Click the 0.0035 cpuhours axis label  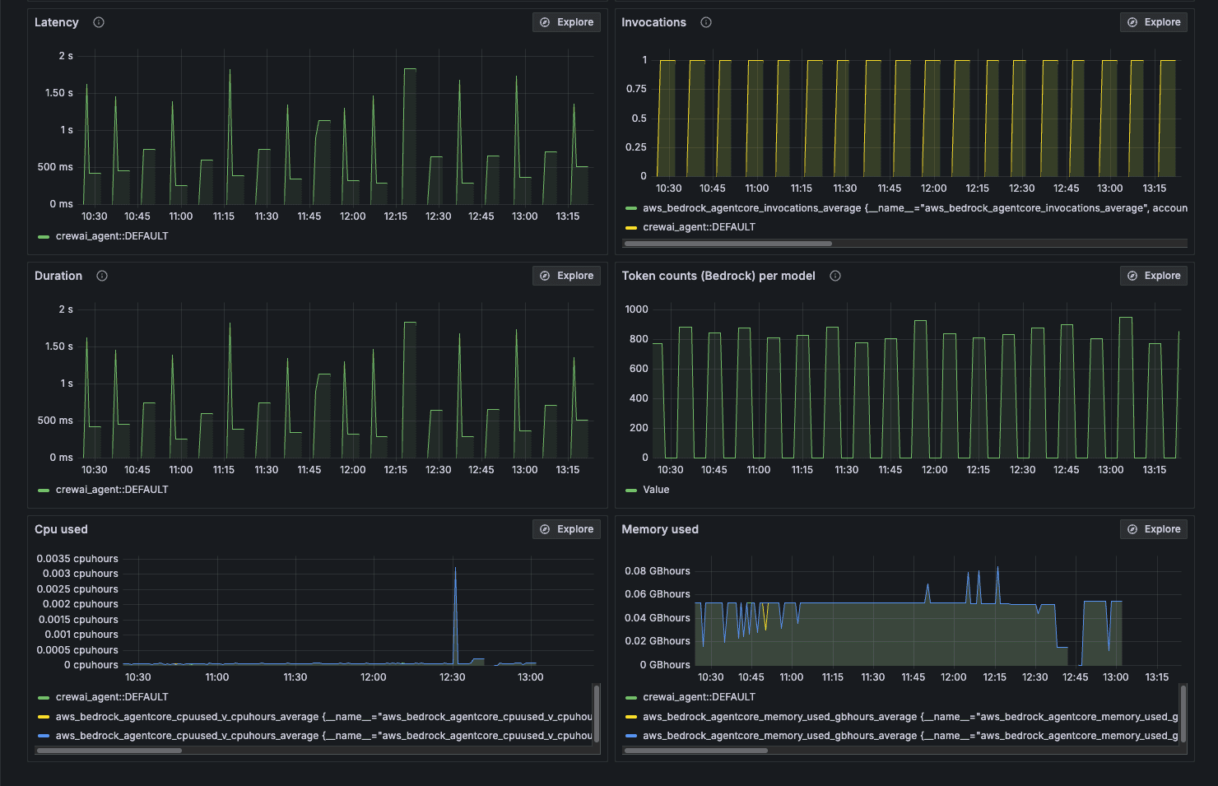click(77, 559)
